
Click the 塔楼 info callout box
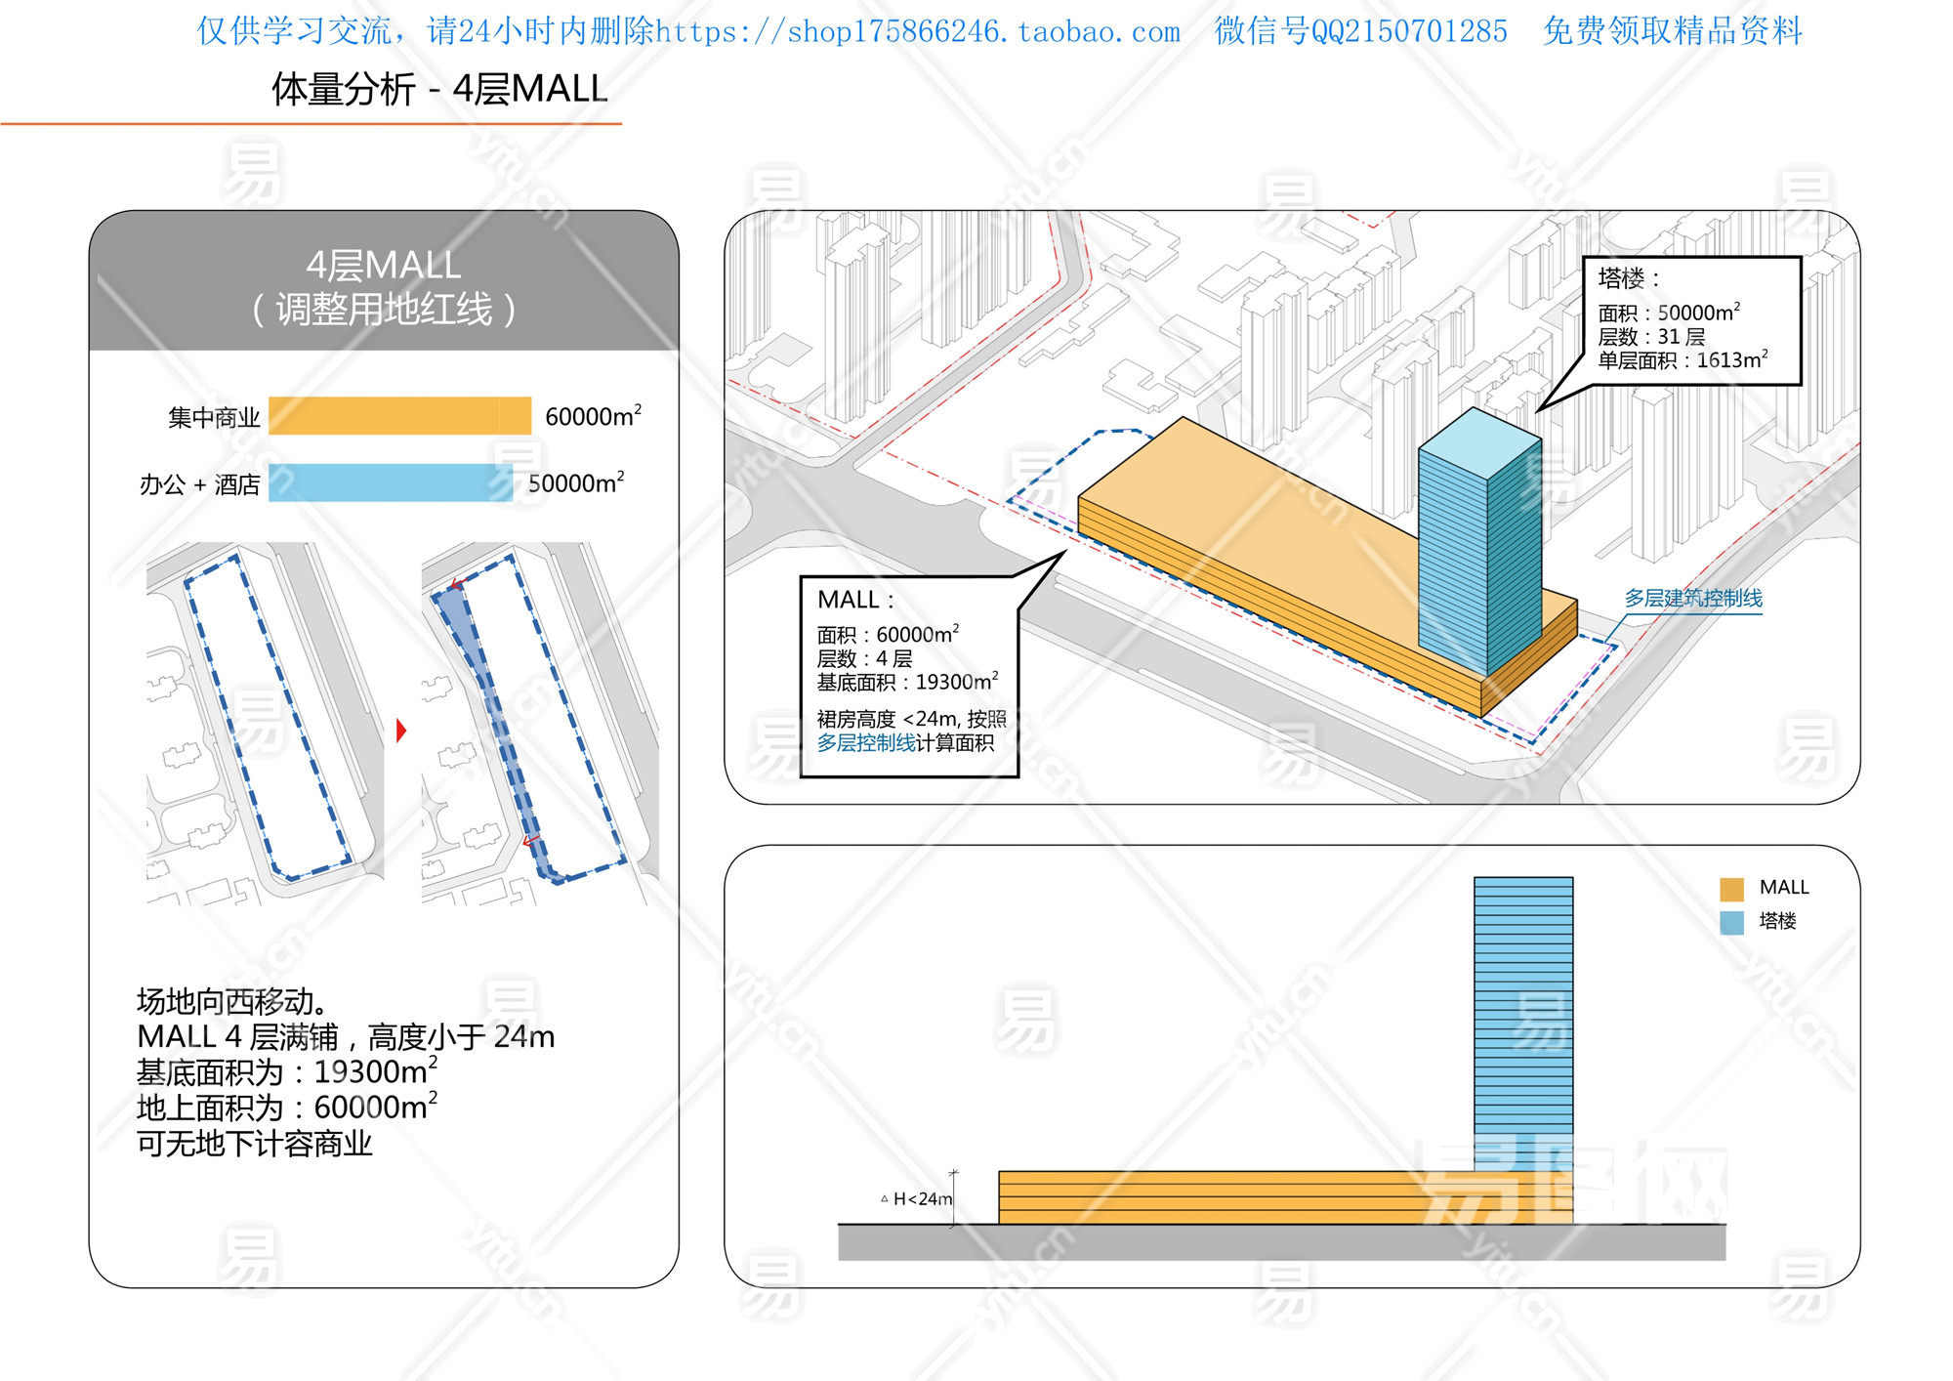pos(1691,320)
